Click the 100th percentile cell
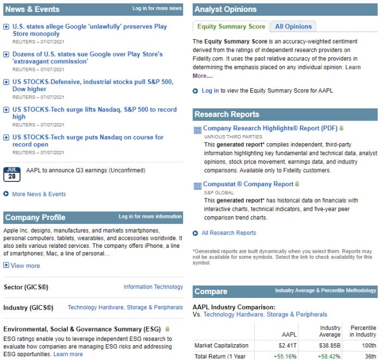Viewport: 381px width, 360px height. point(369,345)
